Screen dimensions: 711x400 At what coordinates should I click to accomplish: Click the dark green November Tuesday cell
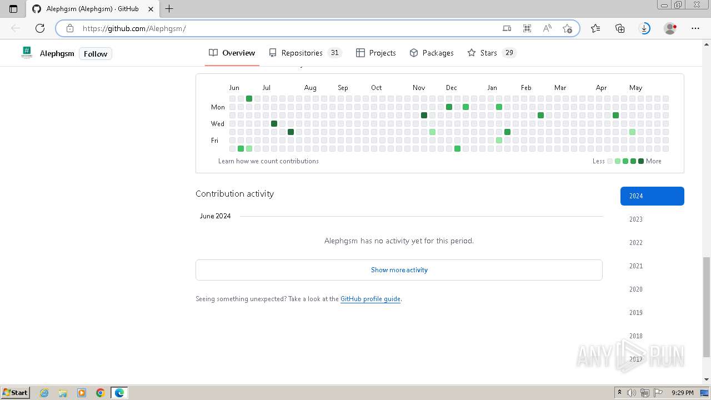[424, 115]
